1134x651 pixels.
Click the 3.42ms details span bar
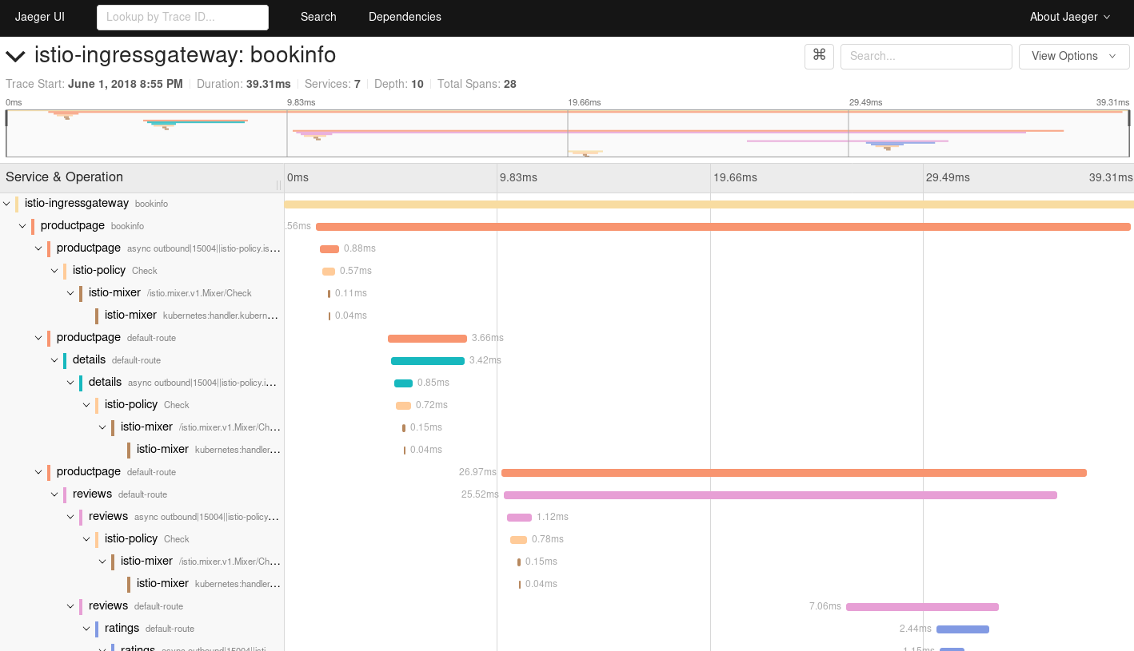tap(428, 361)
